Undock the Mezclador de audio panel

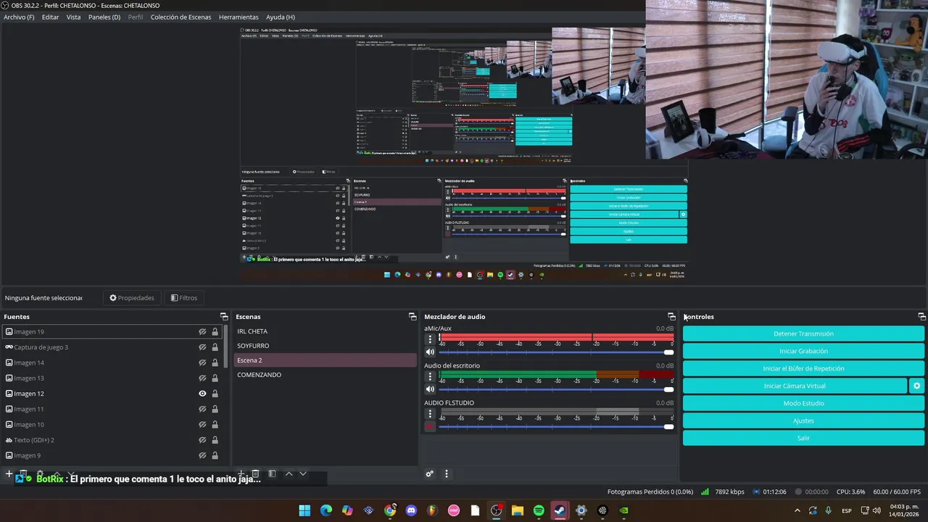[x=671, y=317]
